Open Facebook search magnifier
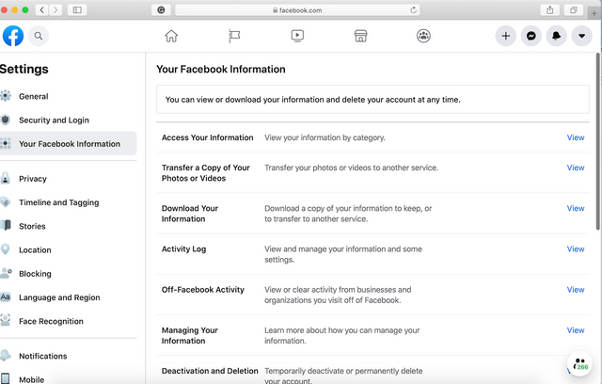602x384 pixels. coord(39,36)
